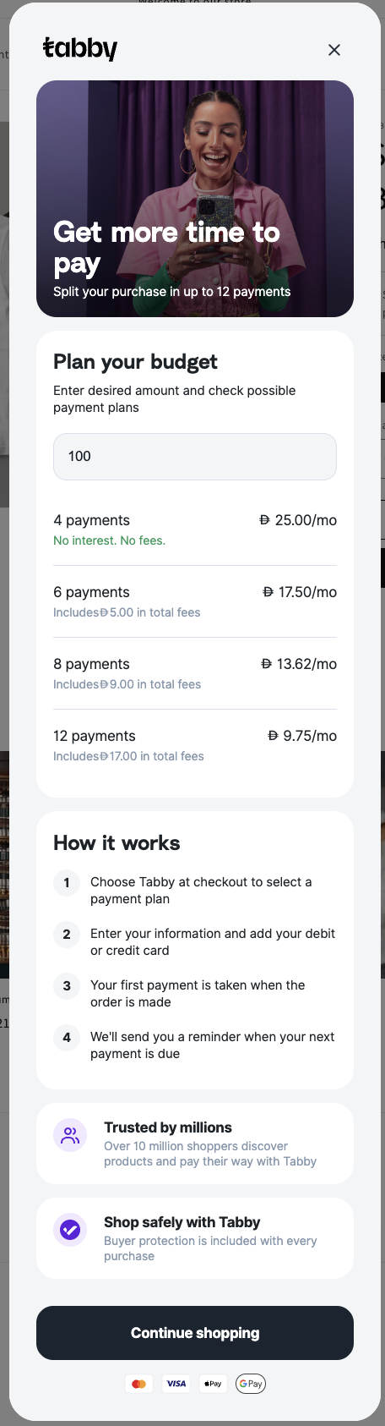
Task: Close the Tabby popup with X icon
Action: [x=334, y=50]
